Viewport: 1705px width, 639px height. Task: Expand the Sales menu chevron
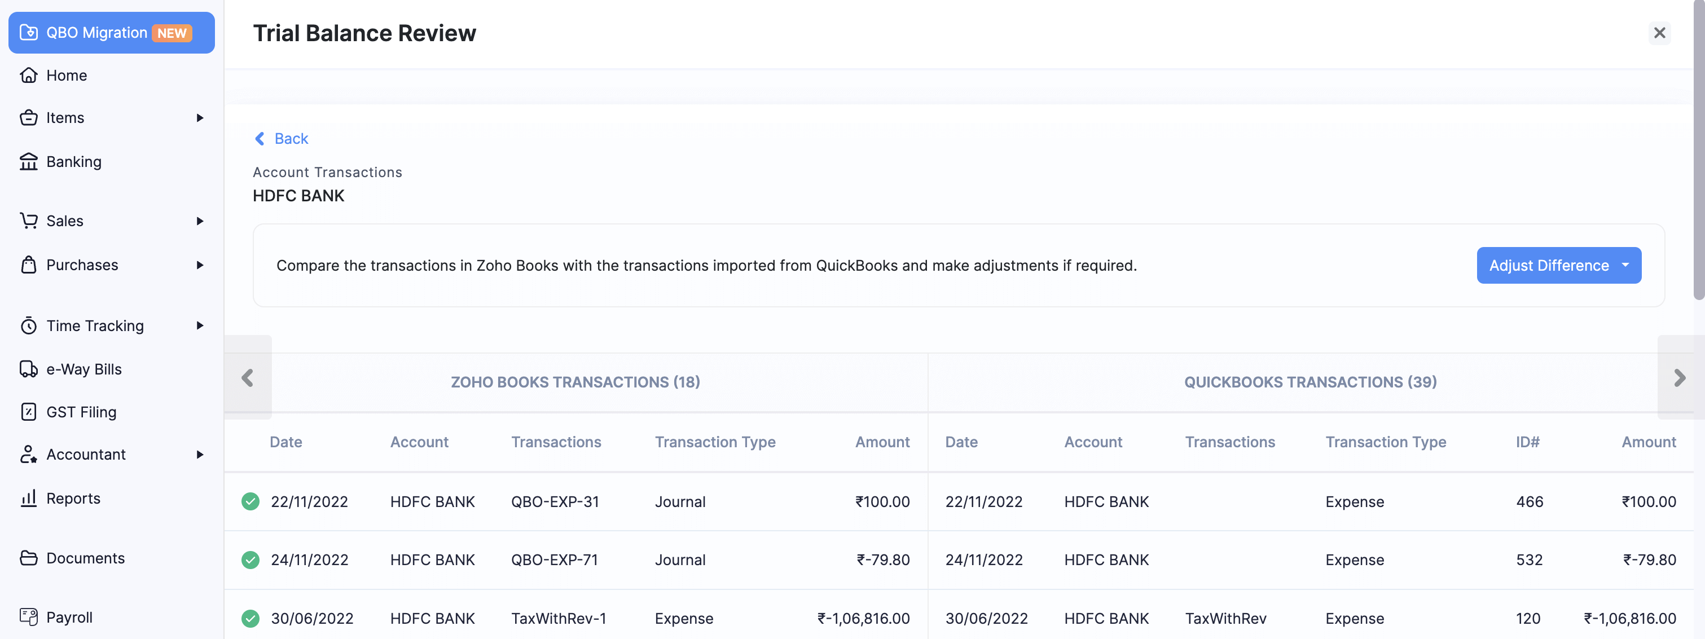pos(200,221)
